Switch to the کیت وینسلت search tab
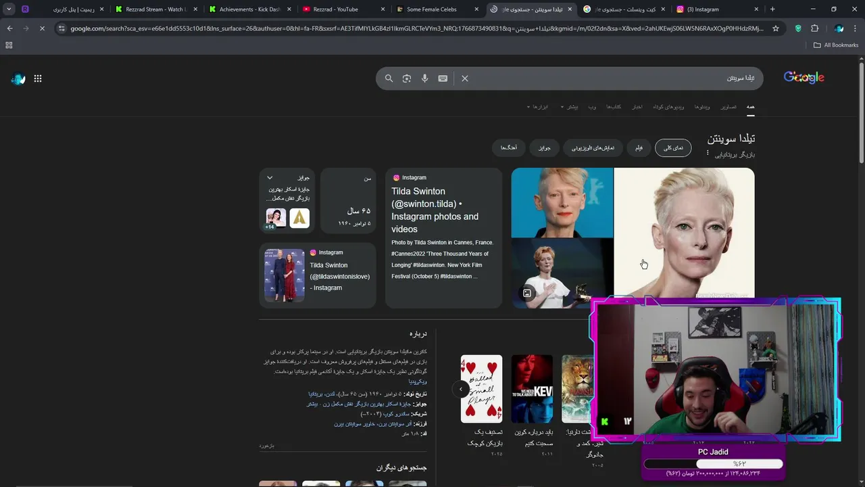This screenshot has height=487, width=865. (624, 9)
